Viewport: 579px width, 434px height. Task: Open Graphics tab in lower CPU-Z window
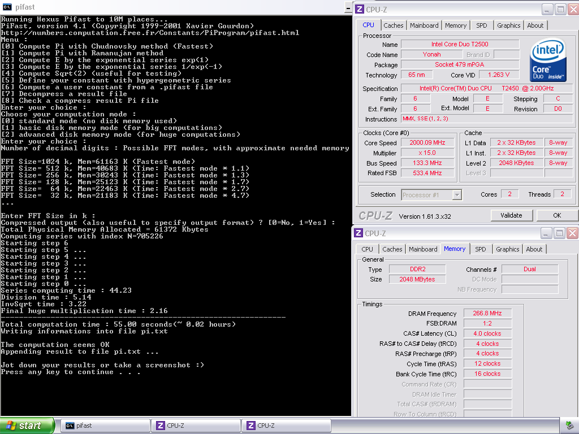(x=507, y=249)
